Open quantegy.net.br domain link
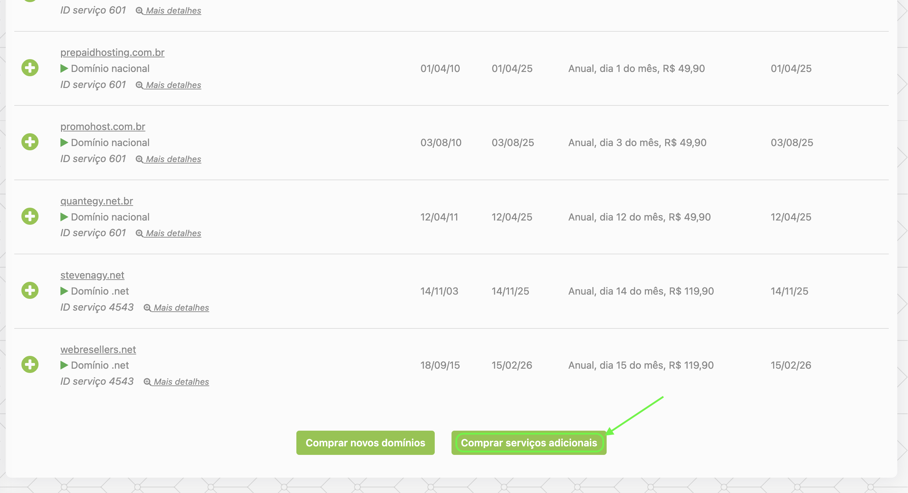 97,201
